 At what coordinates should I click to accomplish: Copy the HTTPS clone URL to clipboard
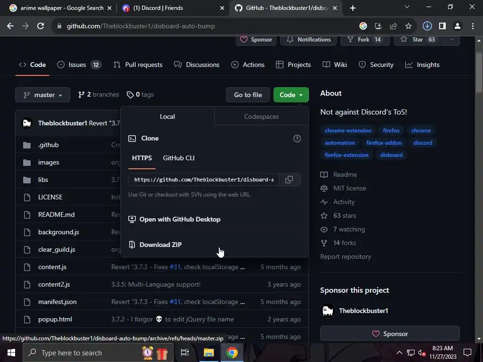[289, 180]
